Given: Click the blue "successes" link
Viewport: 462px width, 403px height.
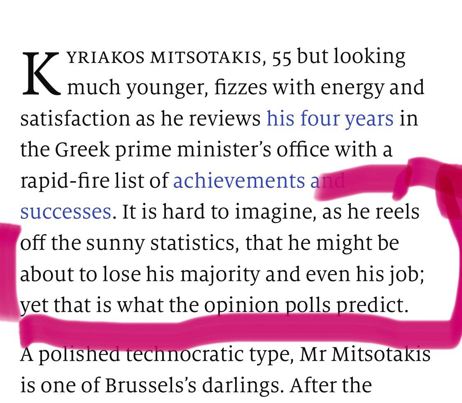Looking at the screenshot, I should (65, 212).
